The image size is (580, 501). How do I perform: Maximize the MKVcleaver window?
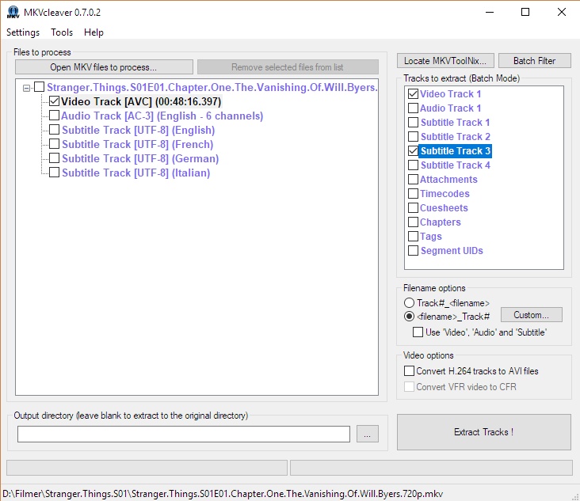point(525,12)
